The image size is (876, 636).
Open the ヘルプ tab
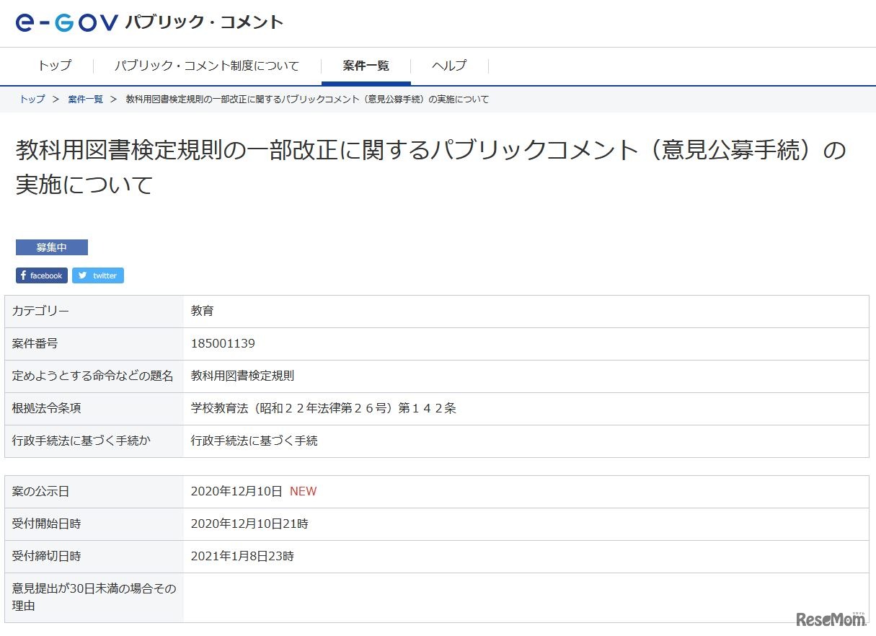[449, 66]
